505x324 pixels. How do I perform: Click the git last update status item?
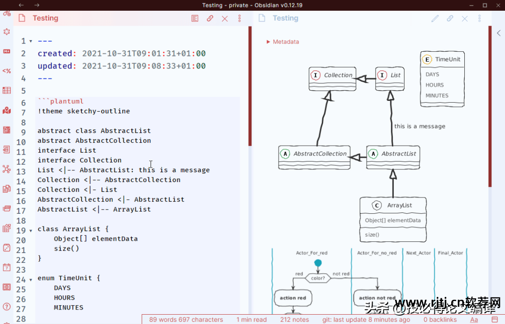[x=366, y=319]
